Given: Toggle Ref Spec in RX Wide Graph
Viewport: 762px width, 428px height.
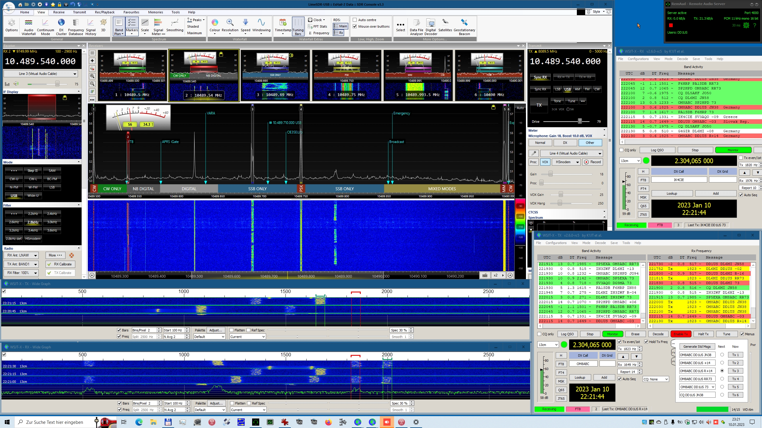Looking at the screenshot, I should [249, 403].
